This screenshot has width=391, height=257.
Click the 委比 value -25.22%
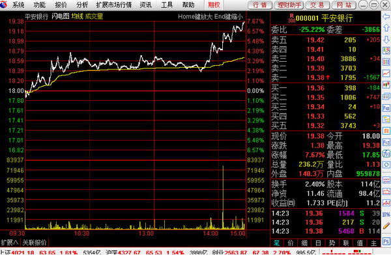311,30
